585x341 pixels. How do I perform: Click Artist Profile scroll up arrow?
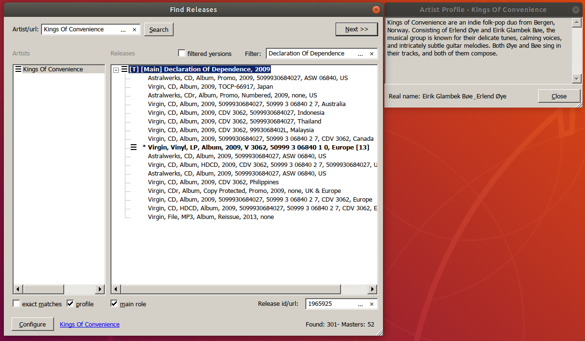click(x=576, y=22)
